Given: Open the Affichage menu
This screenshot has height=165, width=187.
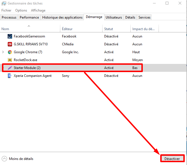Looking at the screenshot, I should click(x=38, y=10).
